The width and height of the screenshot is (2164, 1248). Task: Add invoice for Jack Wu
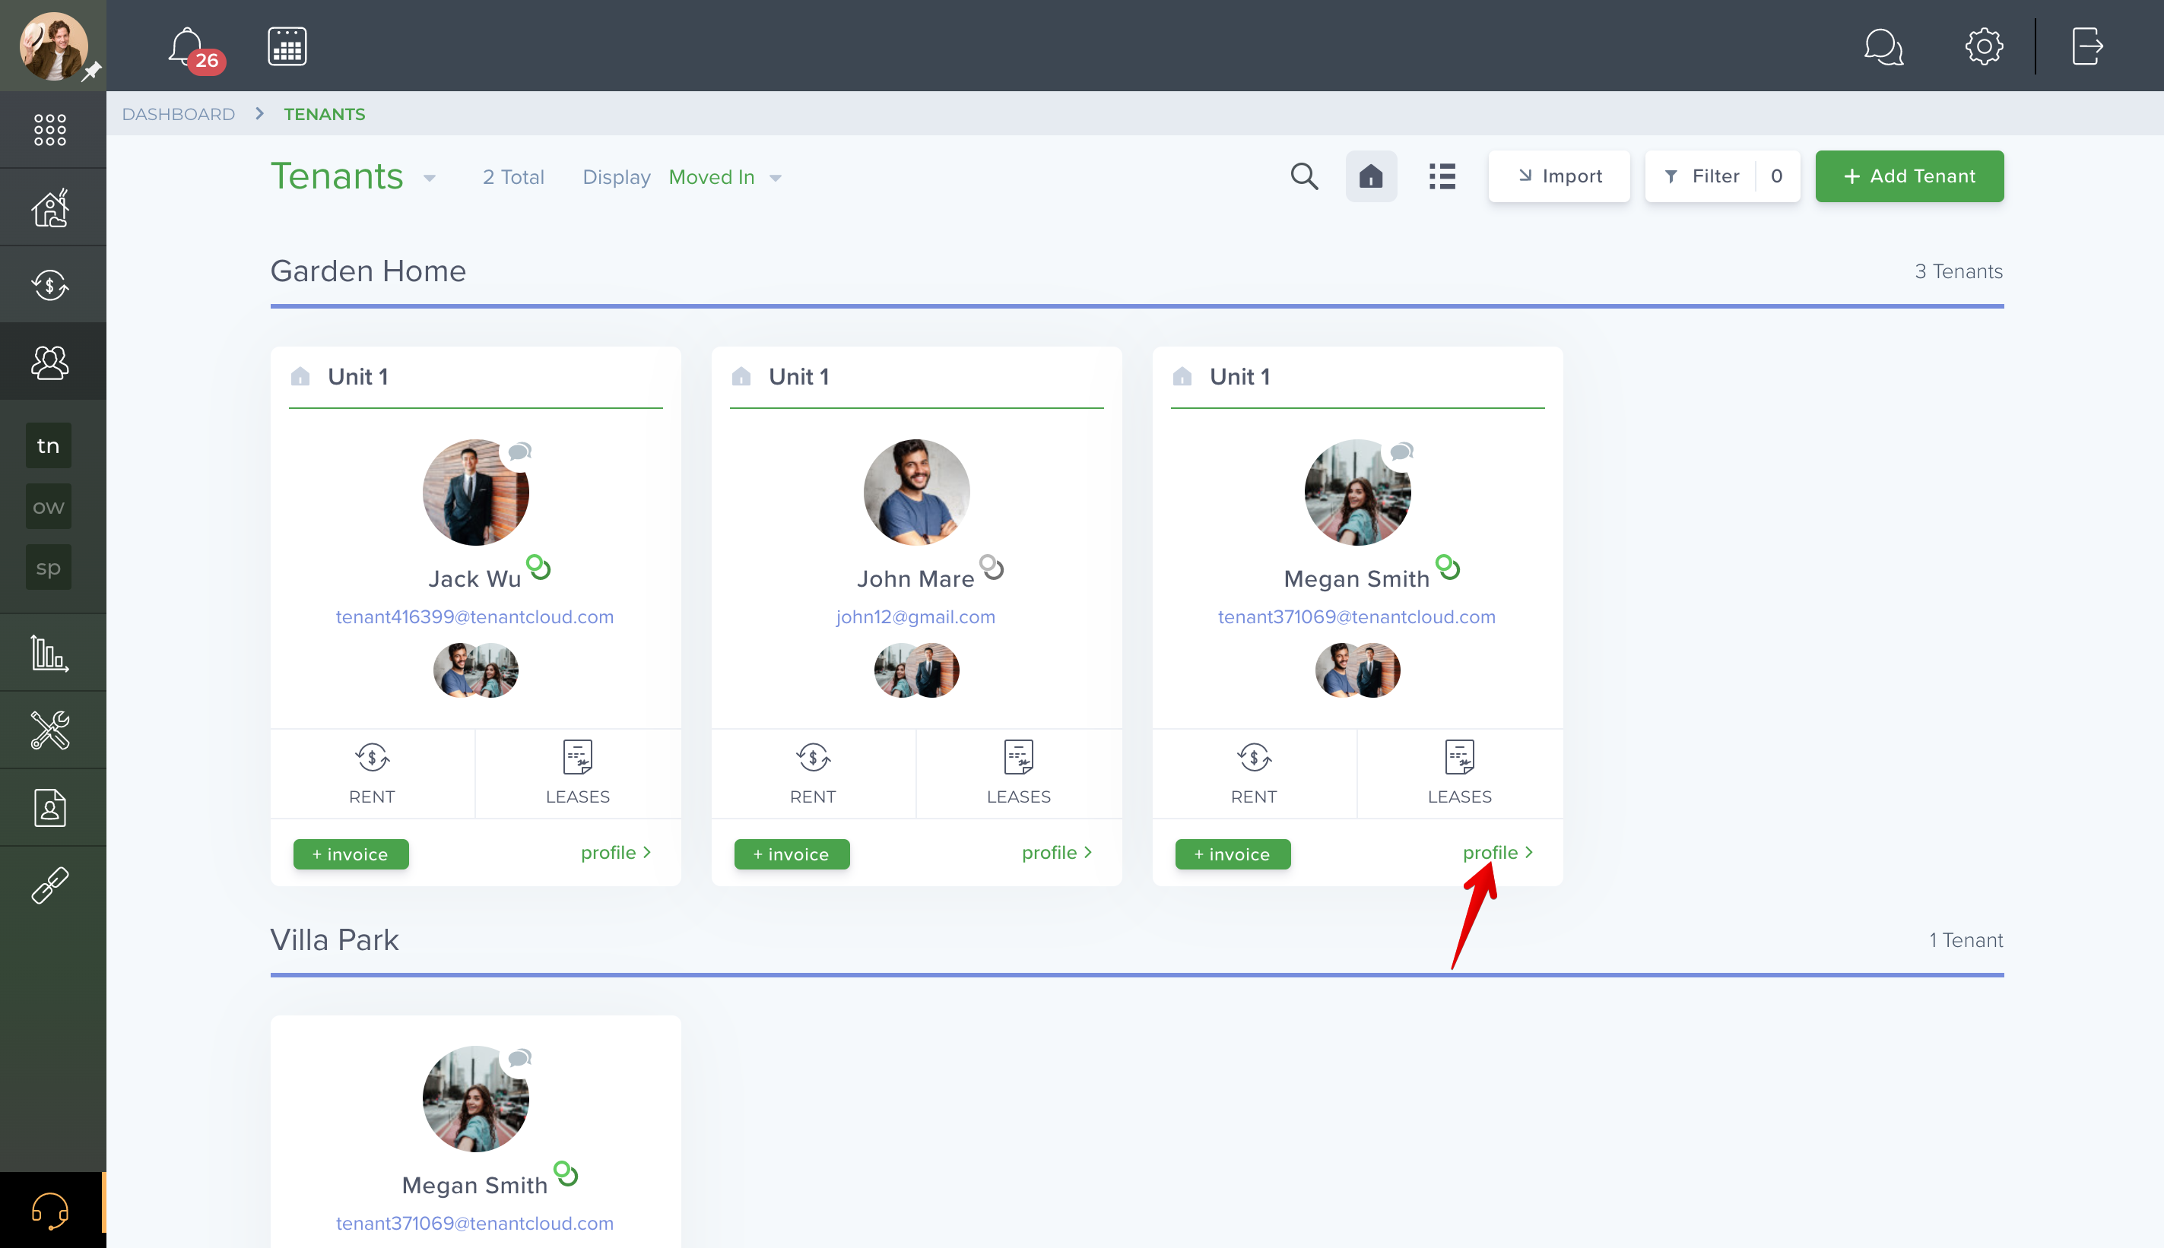[351, 854]
